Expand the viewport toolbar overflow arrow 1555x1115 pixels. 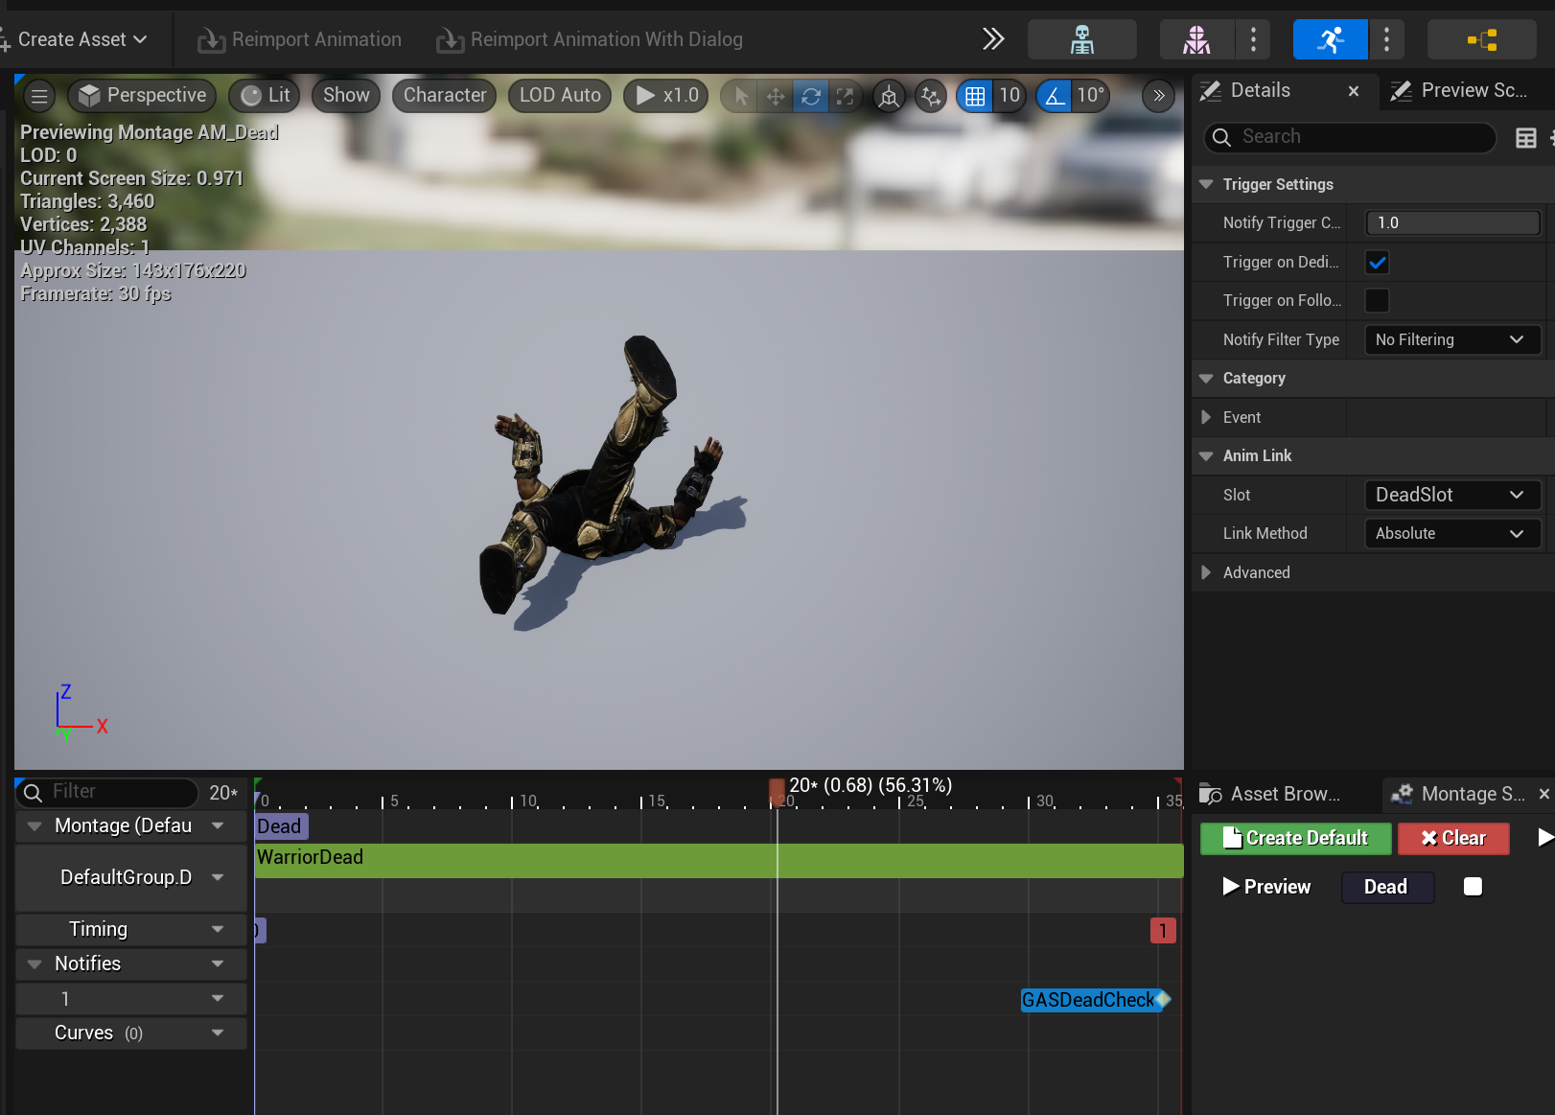pyautogui.click(x=1158, y=96)
